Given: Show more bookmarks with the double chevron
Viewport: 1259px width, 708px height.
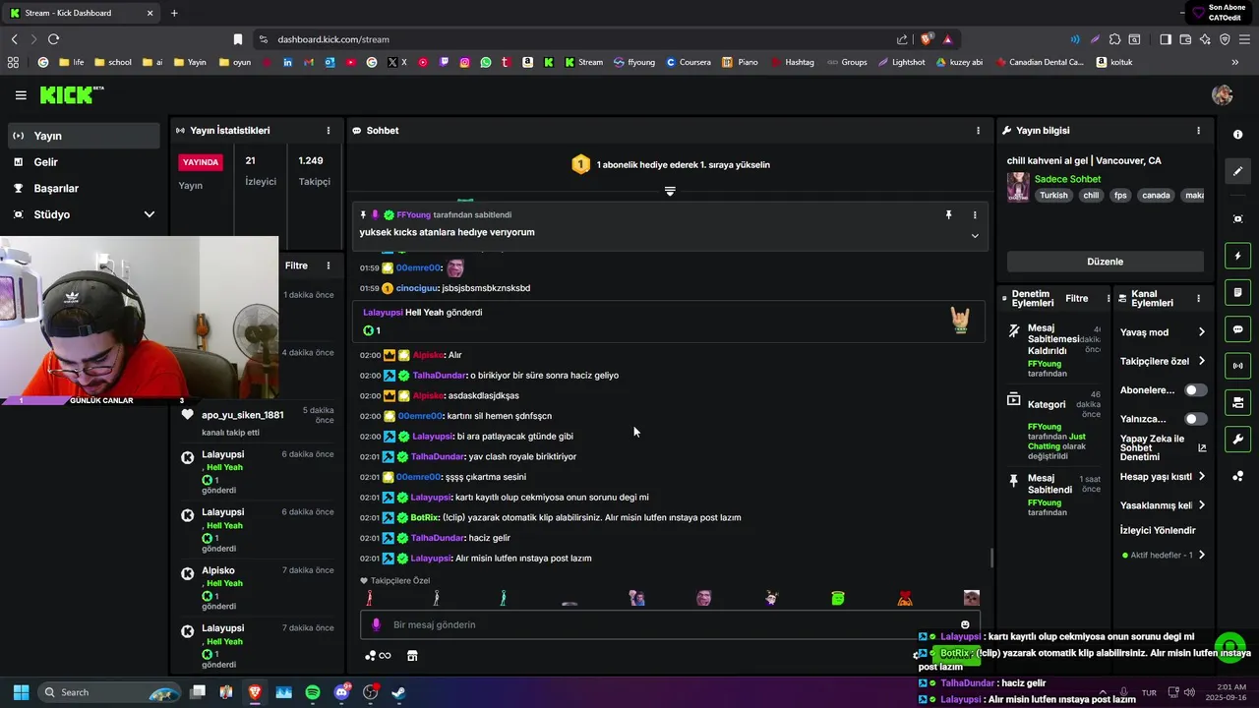Looking at the screenshot, I should (1234, 62).
